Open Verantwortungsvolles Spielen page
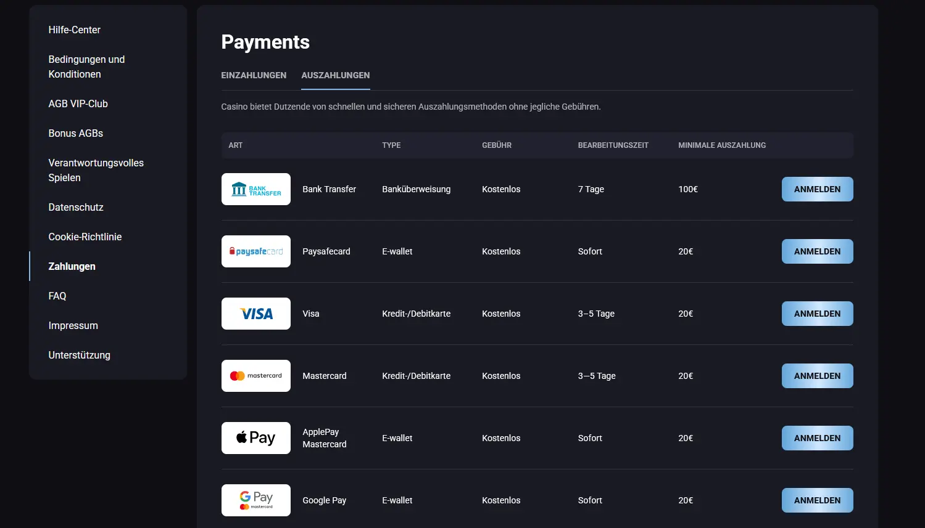 (96, 170)
